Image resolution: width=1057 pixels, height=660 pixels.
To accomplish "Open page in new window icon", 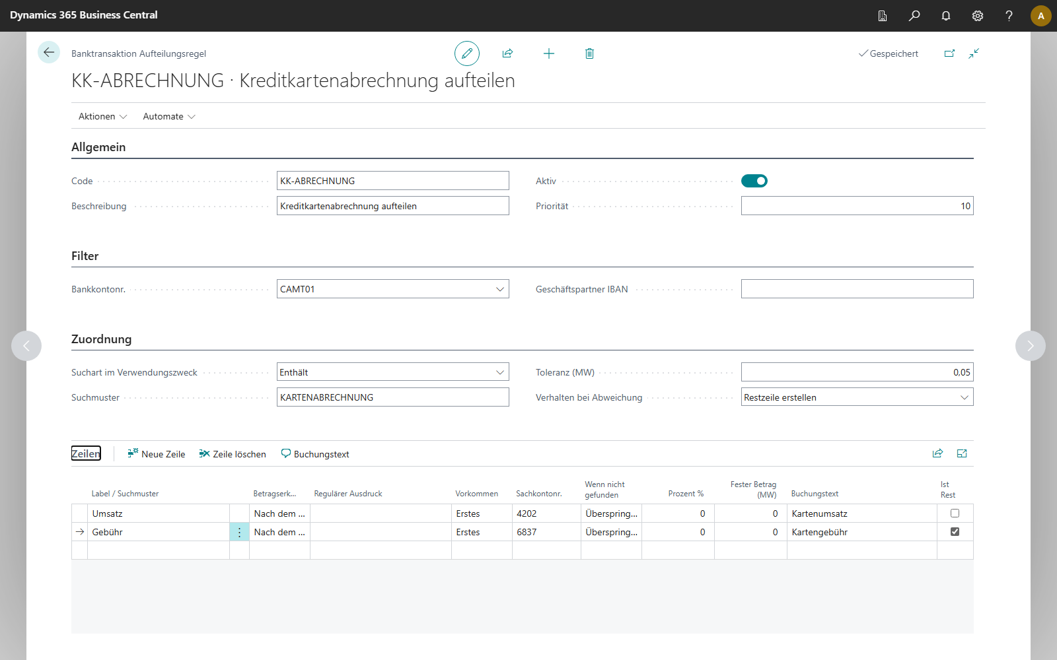I will pyautogui.click(x=949, y=53).
